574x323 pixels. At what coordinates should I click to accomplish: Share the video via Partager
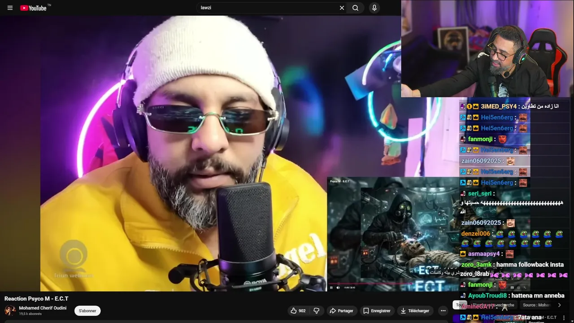pos(341,310)
